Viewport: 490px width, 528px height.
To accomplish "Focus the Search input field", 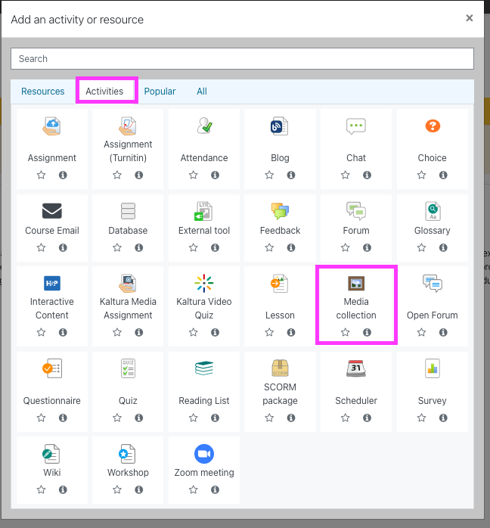I will (x=242, y=59).
